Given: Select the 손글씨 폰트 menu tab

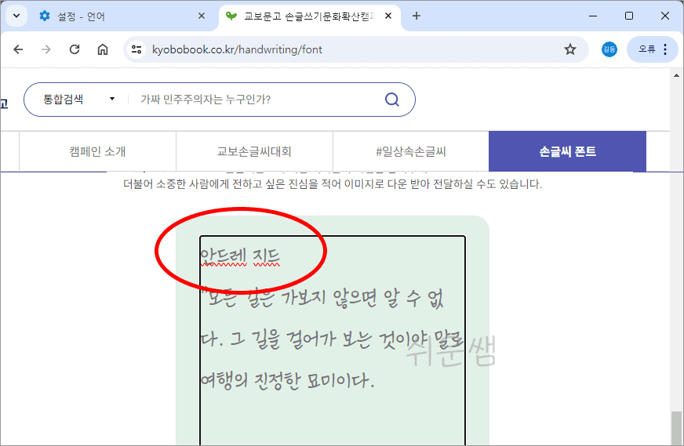Looking at the screenshot, I should [568, 152].
